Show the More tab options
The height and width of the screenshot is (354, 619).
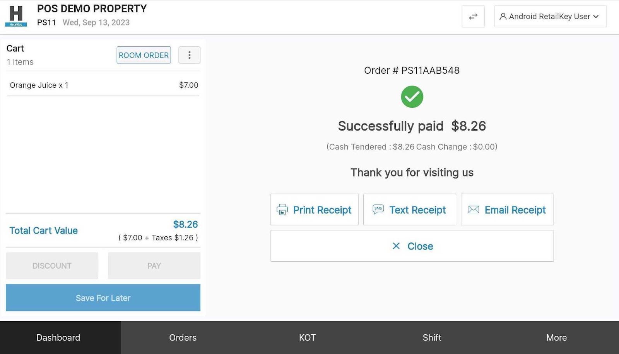click(556, 338)
